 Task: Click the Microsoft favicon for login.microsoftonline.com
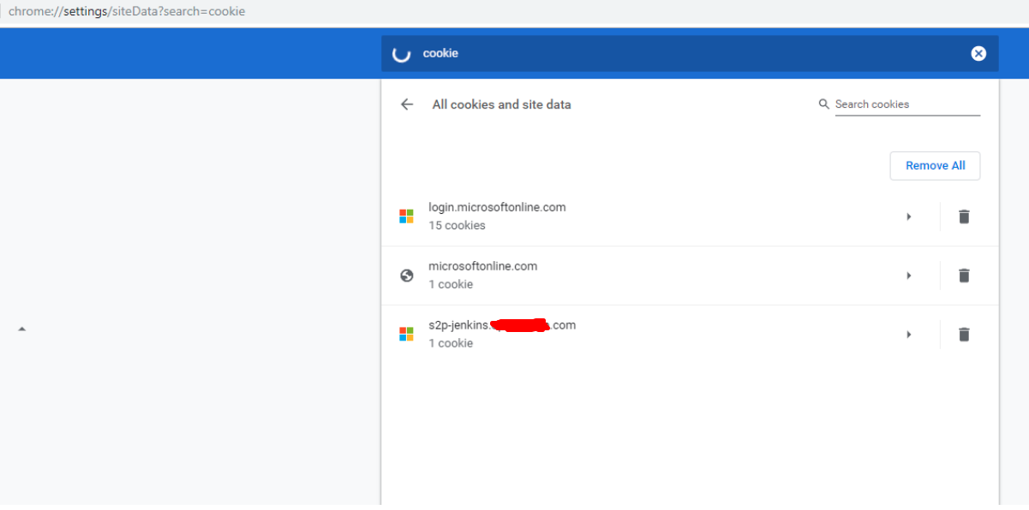pyautogui.click(x=407, y=216)
